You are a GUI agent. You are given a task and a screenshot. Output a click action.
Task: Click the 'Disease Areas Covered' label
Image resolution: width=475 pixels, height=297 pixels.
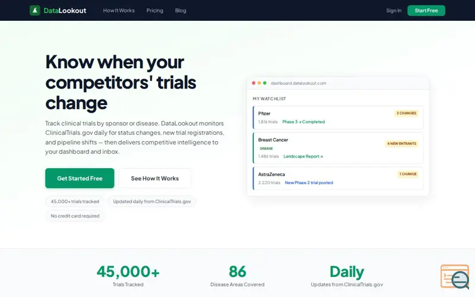(237, 285)
